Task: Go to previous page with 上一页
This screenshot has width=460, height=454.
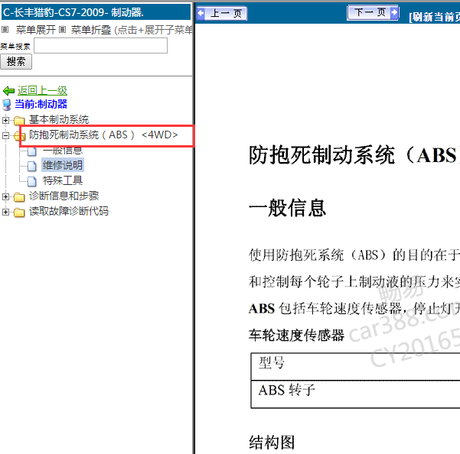Action: [222, 14]
